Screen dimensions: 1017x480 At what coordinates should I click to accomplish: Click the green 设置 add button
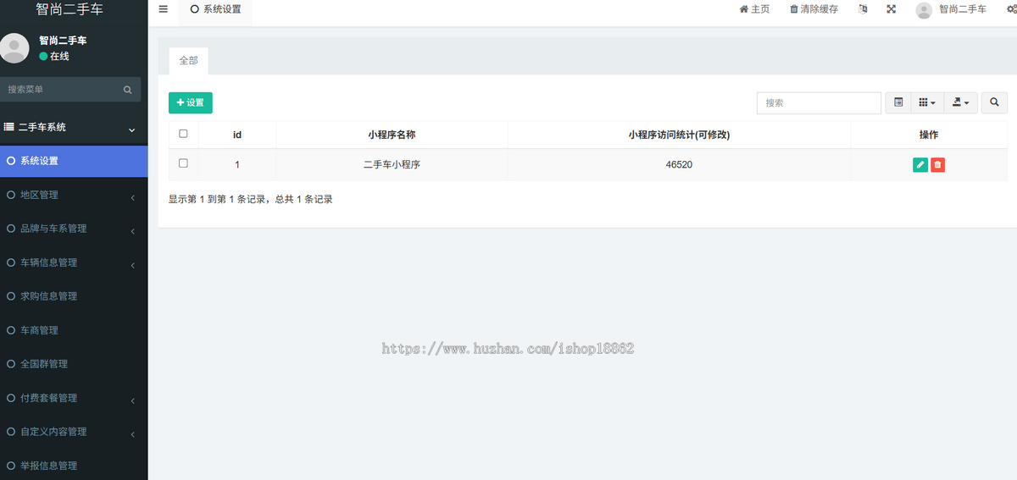[x=191, y=102]
